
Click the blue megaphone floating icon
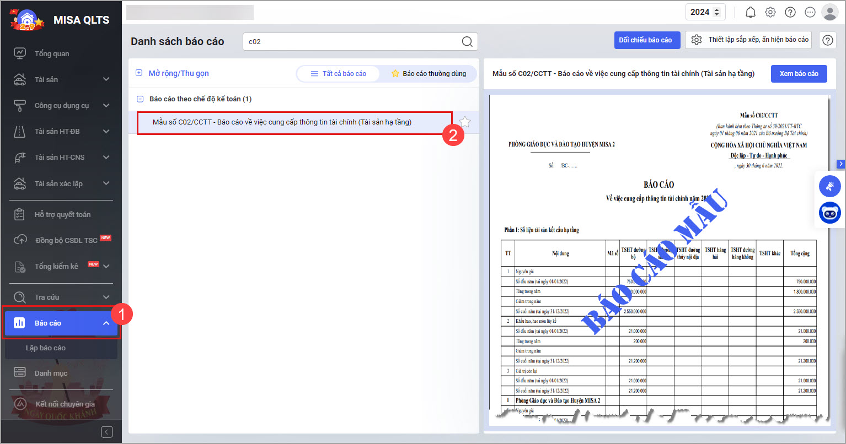tap(829, 186)
